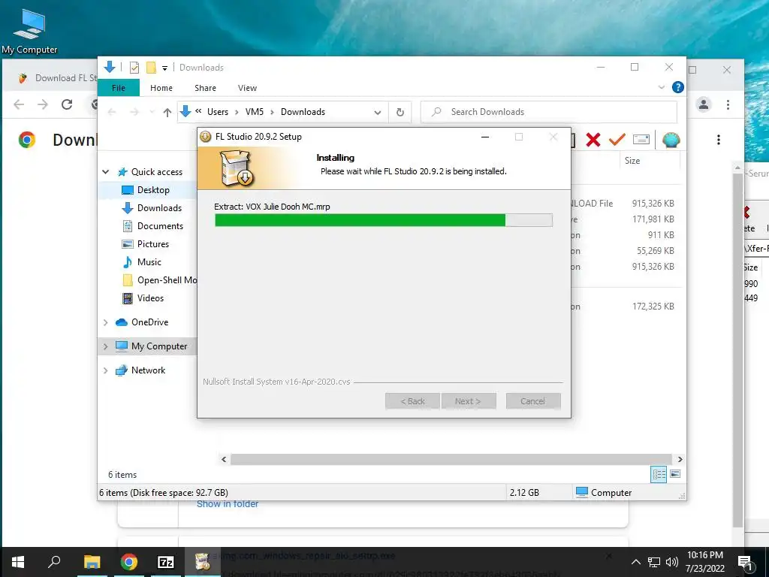Open Share ribbon tab
The image size is (769, 577).
pyautogui.click(x=205, y=88)
